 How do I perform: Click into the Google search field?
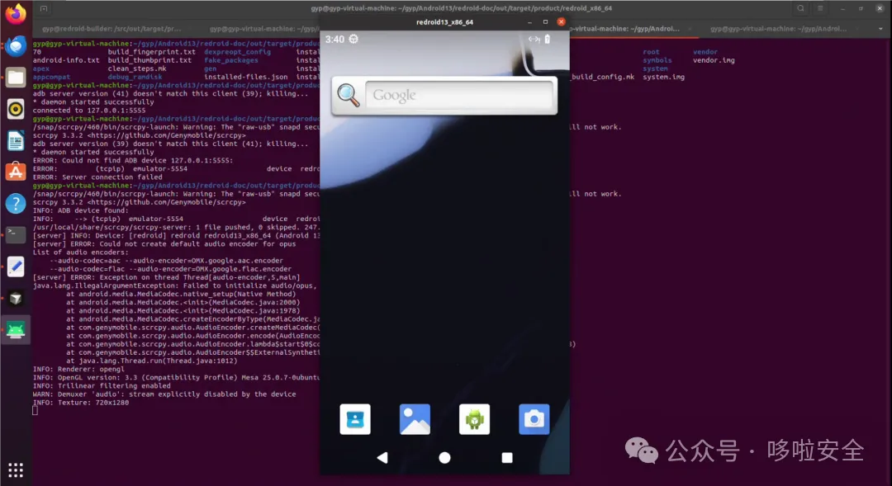point(459,95)
